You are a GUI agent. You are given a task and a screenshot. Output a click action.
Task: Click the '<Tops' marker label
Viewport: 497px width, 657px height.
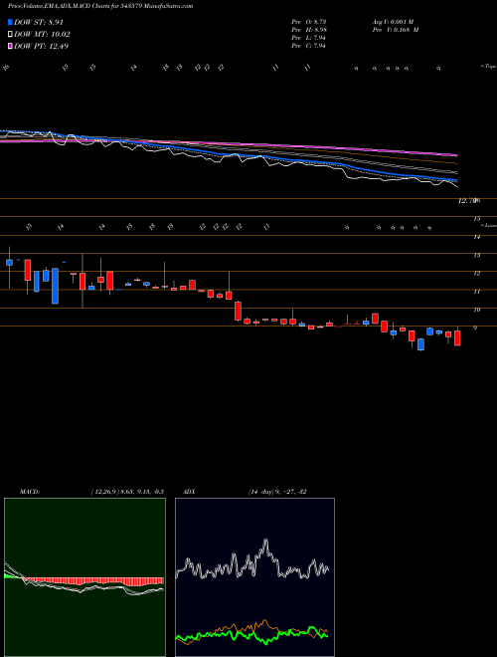click(488, 67)
